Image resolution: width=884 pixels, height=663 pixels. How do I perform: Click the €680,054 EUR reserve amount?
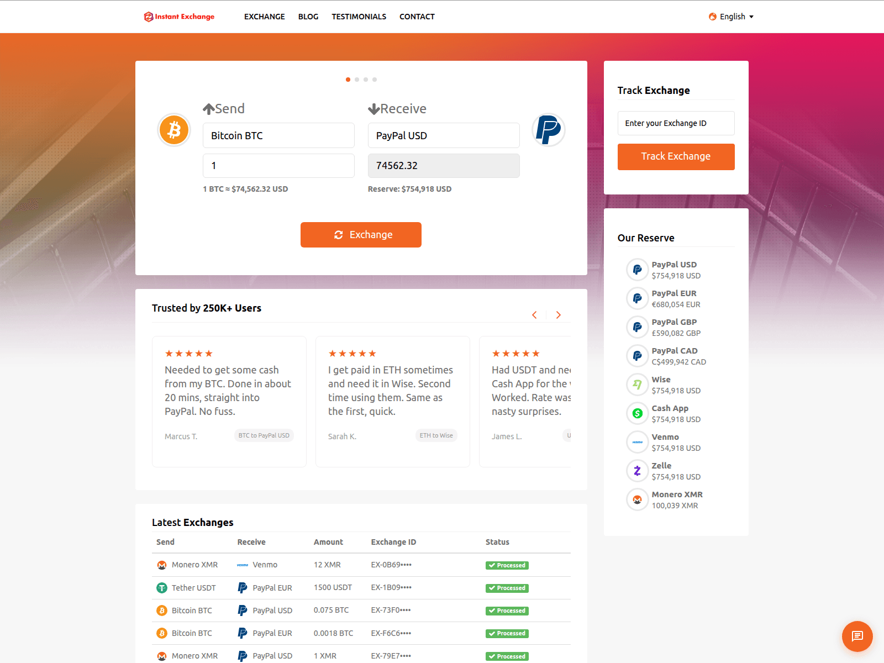676,304
